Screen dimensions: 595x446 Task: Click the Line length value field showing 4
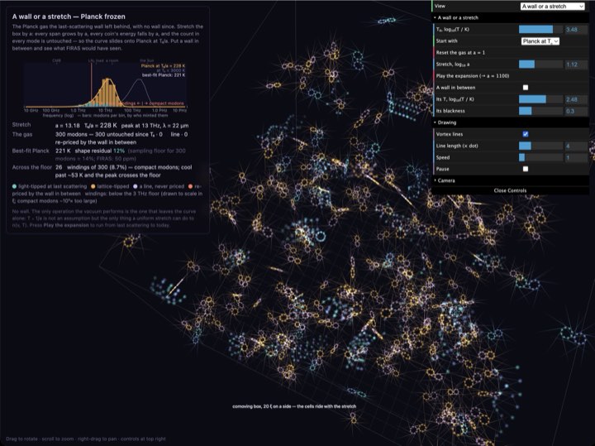576,146
